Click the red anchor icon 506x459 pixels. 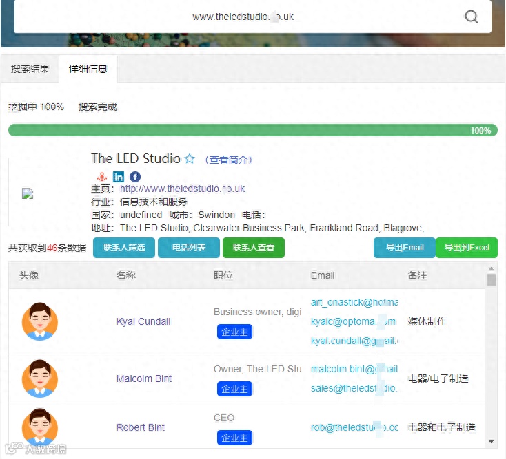pos(102,177)
